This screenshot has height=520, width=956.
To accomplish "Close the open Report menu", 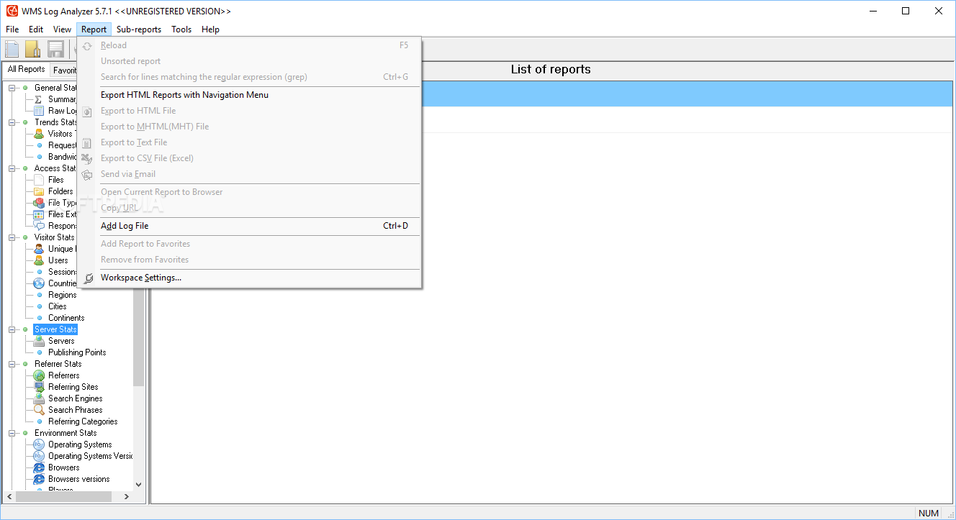I will (94, 29).
